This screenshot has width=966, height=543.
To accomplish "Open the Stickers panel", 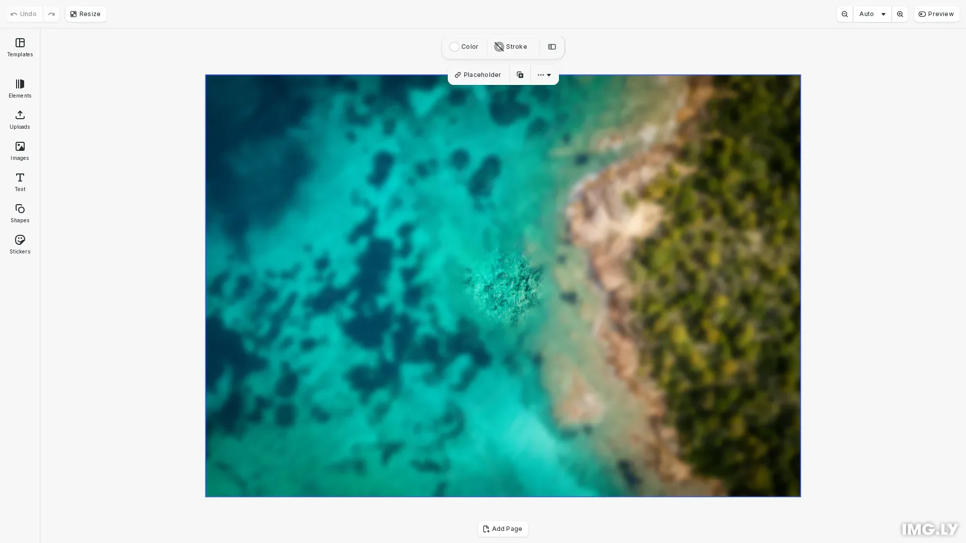I will coord(20,244).
